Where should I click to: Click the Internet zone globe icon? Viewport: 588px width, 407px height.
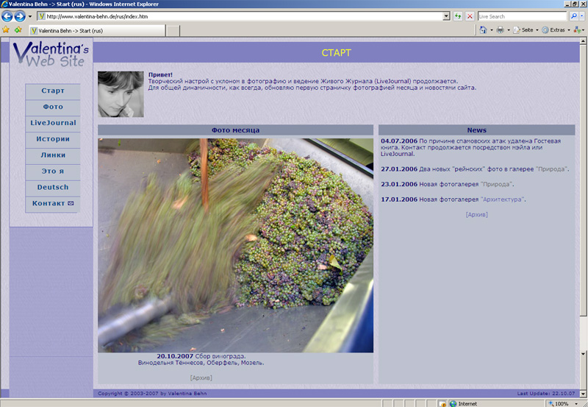pyautogui.click(x=453, y=403)
